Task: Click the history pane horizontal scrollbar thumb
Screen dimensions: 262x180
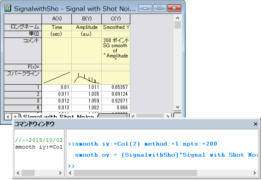Action: point(28,173)
